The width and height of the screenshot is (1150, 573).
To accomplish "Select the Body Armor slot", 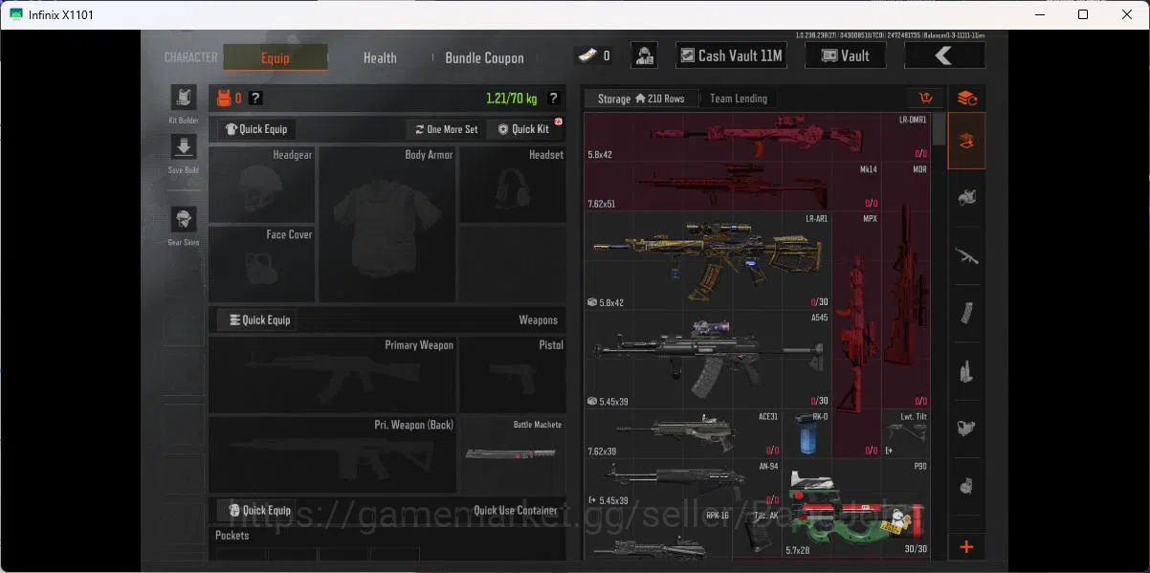I will (x=387, y=225).
